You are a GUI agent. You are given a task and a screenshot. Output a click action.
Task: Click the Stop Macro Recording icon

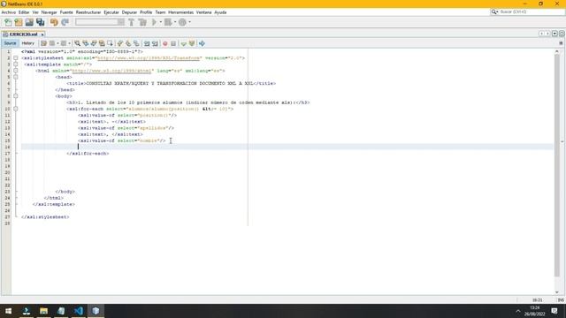[x=173, y=43]
